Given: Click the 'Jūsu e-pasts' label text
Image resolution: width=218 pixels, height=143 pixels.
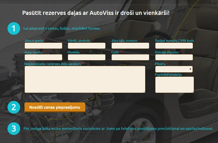Looking at the screenshot, I should [x=34, y=41].
